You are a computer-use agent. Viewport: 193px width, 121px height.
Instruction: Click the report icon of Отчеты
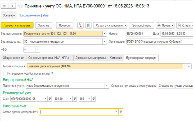point(179,25)
